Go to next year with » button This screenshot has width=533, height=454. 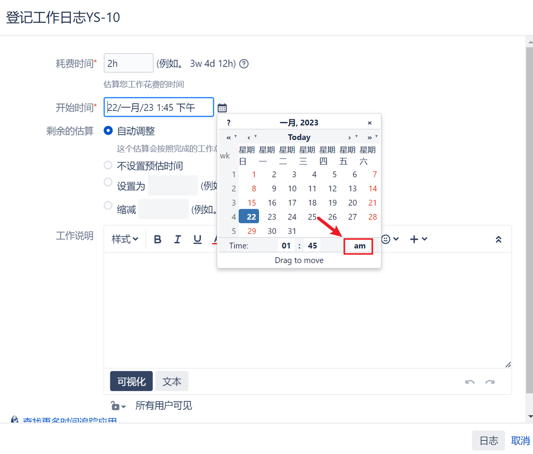pos(371,137)
